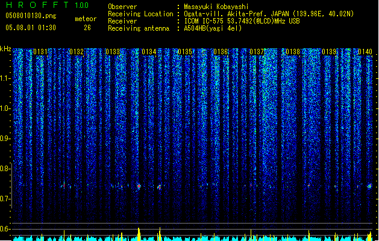Image resolution: width=379 pixels, height=241 pixels.
Task: Click the cyan meteor echo at 0140
Action: [x=369, y=186]
